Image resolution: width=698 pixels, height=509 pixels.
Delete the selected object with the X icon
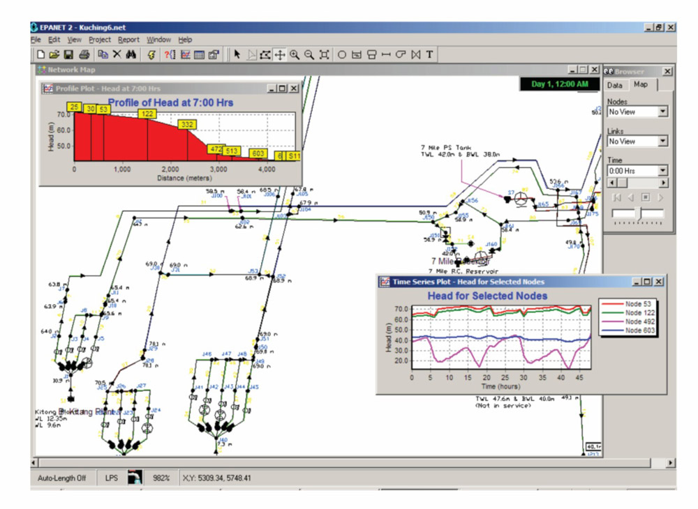[x=117, y=54]
